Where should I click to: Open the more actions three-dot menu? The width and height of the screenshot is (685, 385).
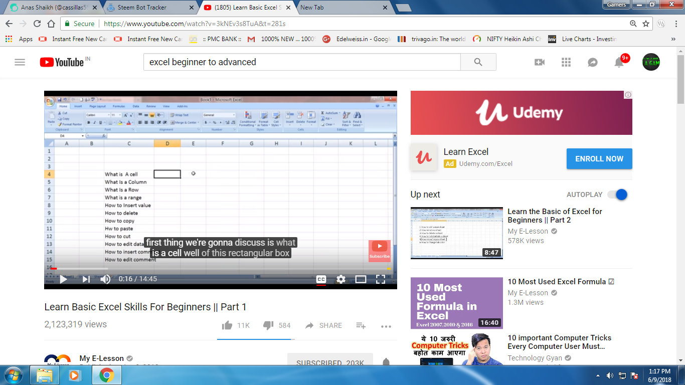[386, 326]
